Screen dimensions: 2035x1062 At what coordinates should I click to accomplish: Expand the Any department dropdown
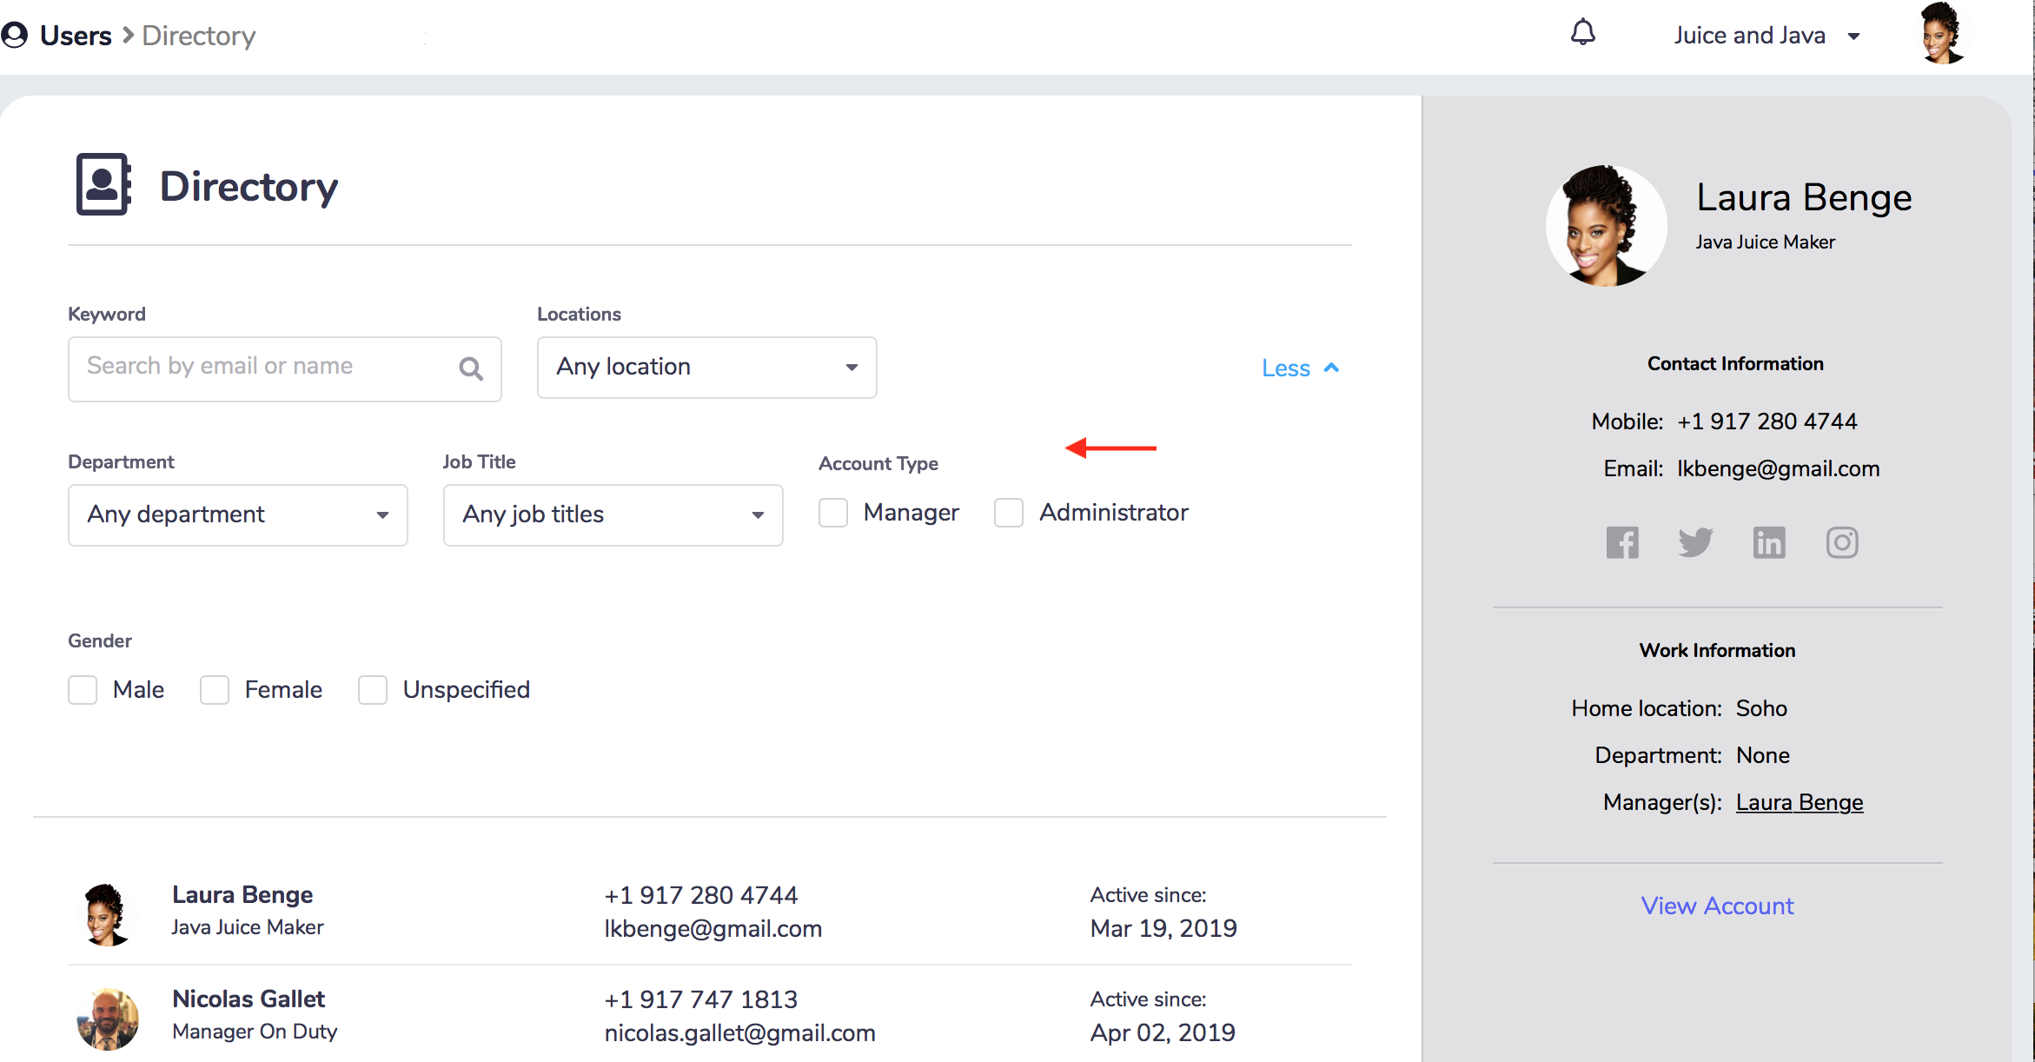[237, 515]
